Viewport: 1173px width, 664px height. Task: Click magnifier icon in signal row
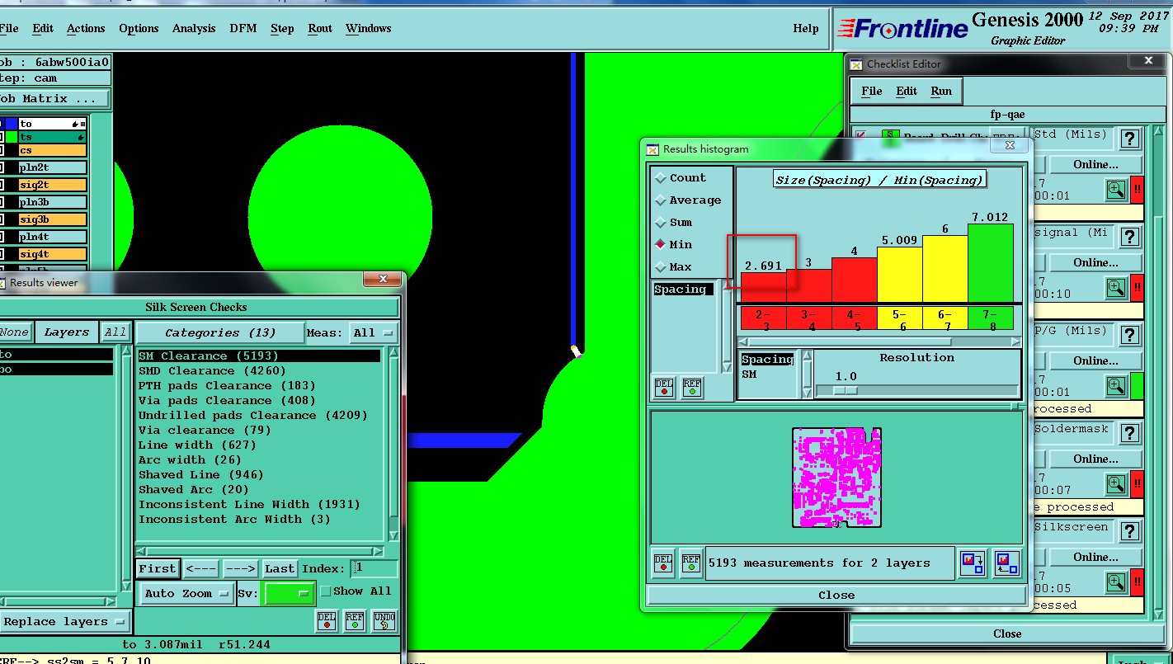pos(1116,288)
